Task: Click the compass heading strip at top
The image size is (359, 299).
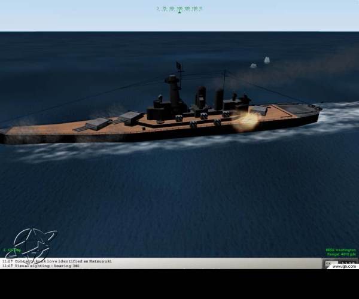Action: (180, 8)
